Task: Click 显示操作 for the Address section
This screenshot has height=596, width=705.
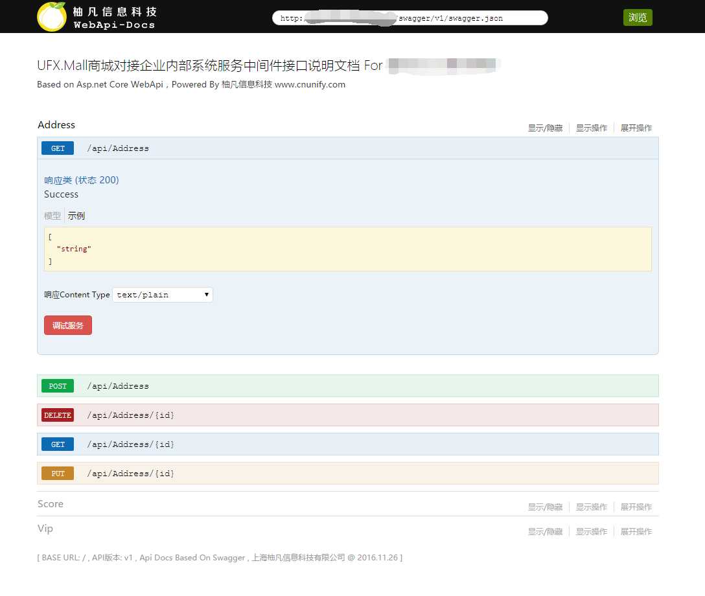Action: 591,128
